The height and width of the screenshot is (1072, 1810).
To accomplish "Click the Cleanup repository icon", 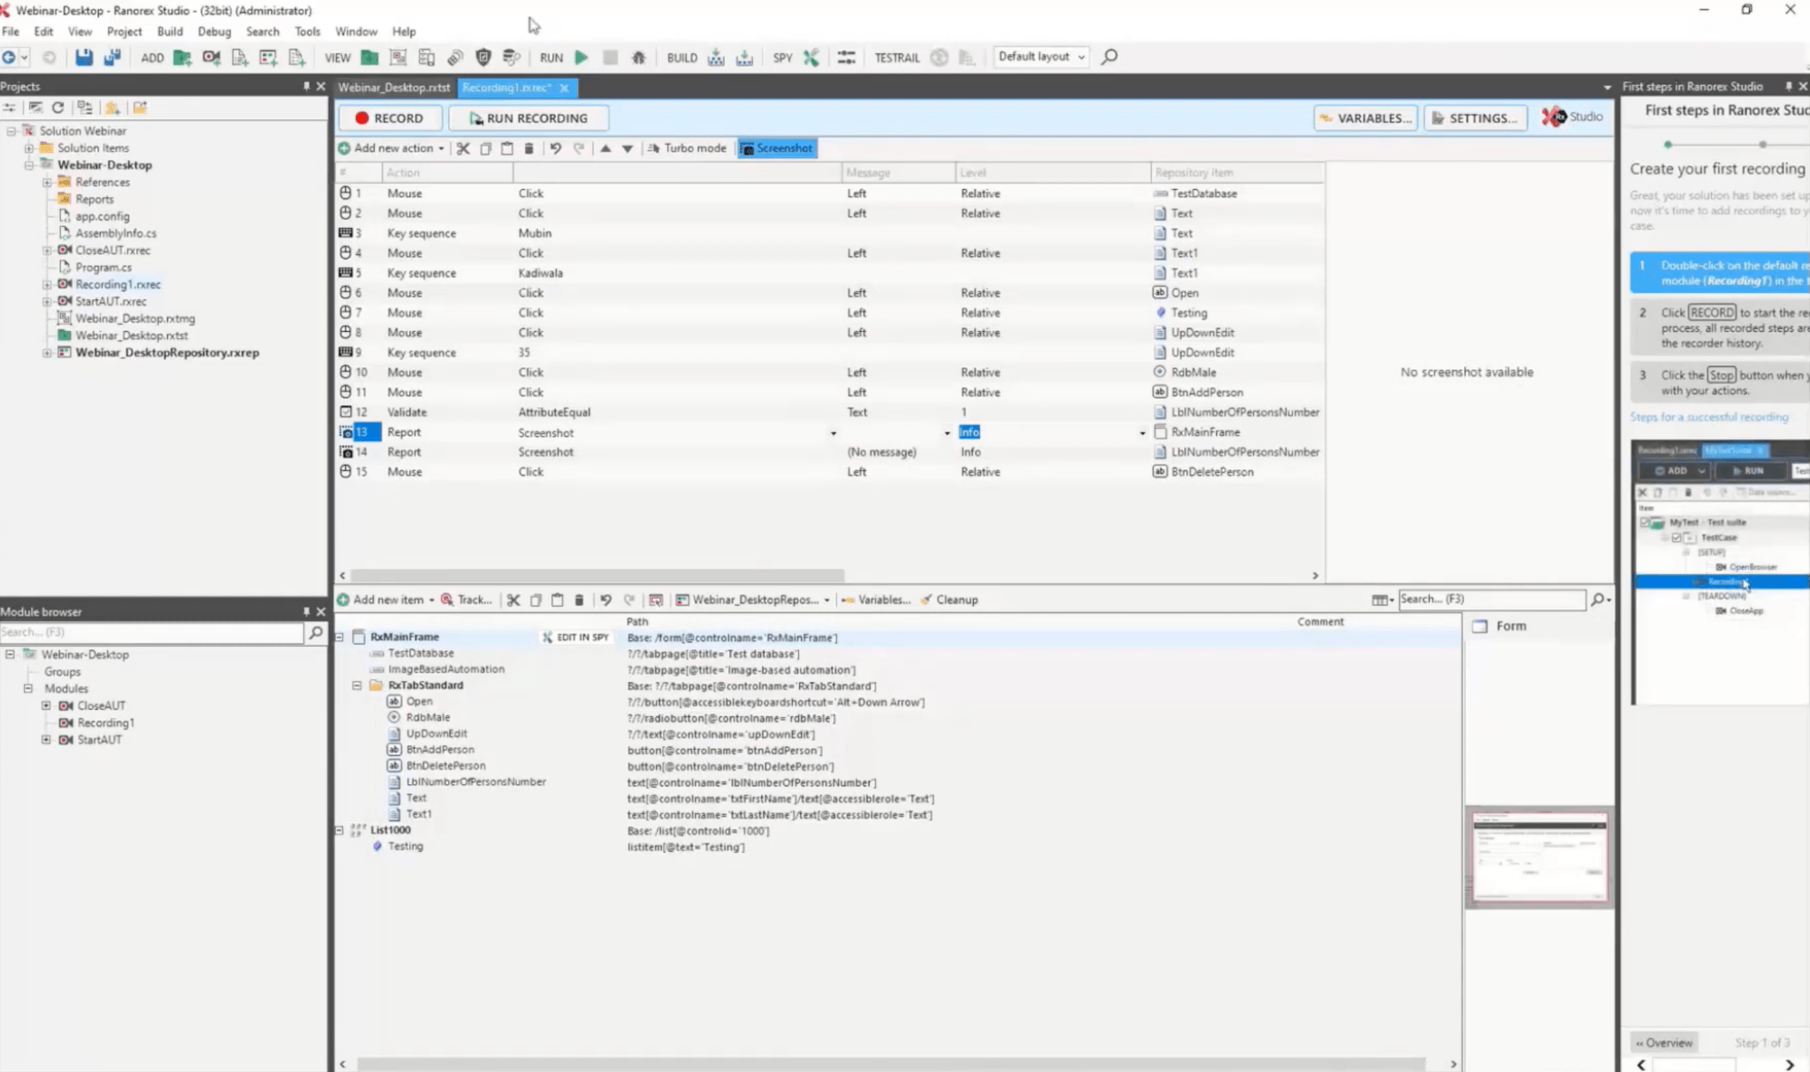I will tap(949, 600).
